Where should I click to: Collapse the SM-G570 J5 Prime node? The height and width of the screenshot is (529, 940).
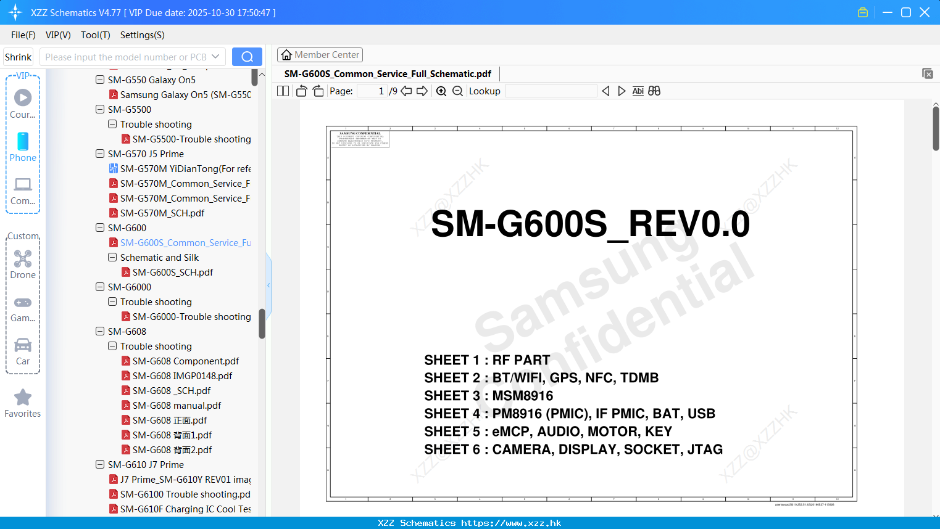100,154
